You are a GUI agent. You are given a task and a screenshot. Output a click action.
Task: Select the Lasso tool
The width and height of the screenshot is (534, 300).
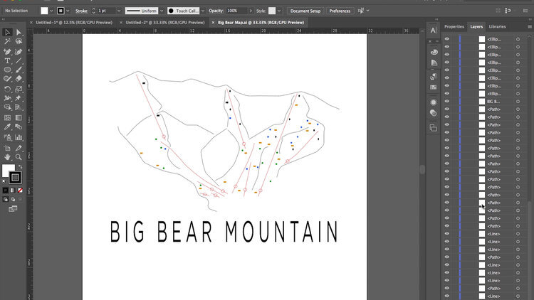tap(19, 41)
